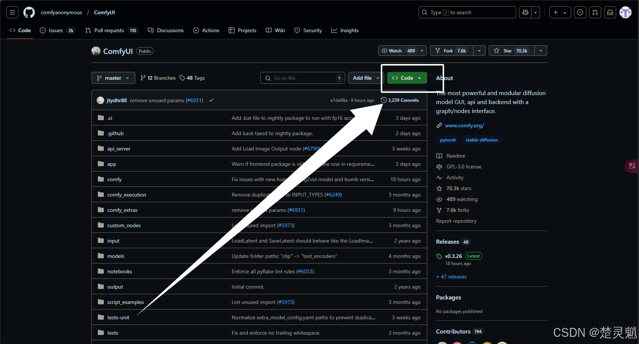Open jtydhr88 commit author profile
639x344 pixels.
117,100
